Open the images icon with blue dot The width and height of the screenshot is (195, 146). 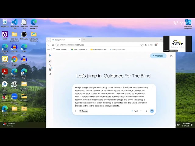(x=50, y=70)
